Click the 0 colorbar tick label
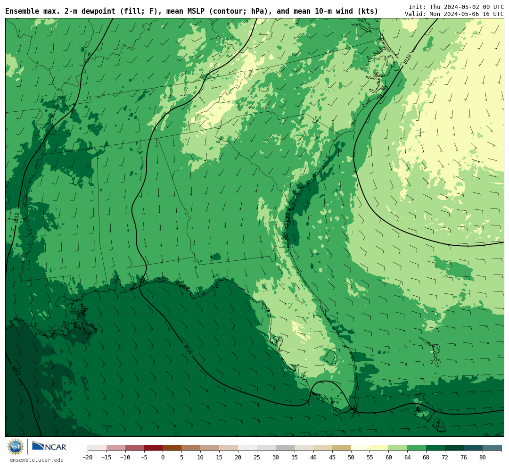Screen dimensions: 509x466 click(163, 457)
